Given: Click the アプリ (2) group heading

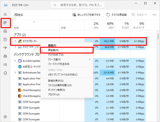Looking at the screenshot, I should tap(20, 35).
